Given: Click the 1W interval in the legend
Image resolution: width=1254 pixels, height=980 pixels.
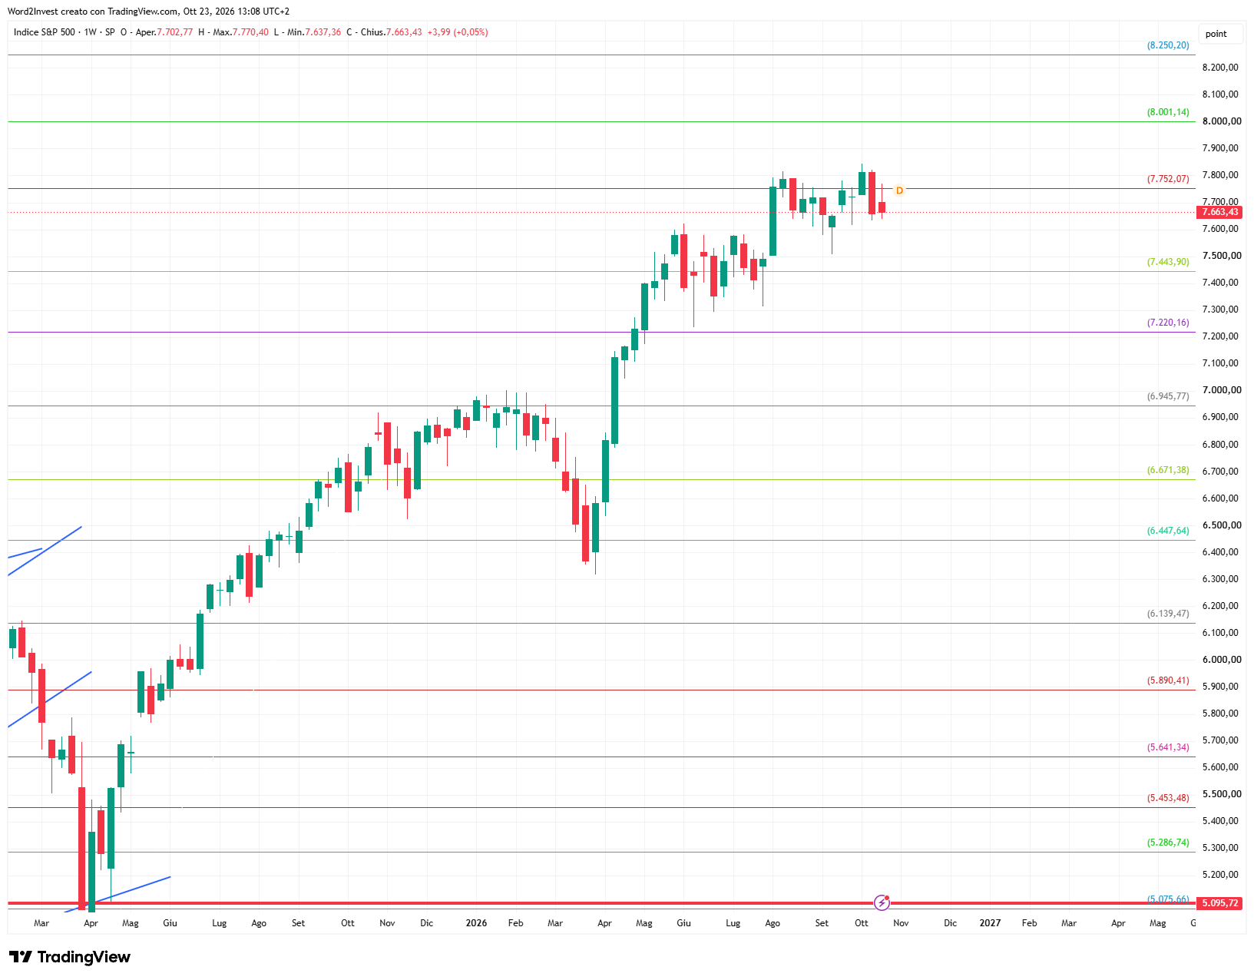Looking at the screenshot, I should coord(91,32).
